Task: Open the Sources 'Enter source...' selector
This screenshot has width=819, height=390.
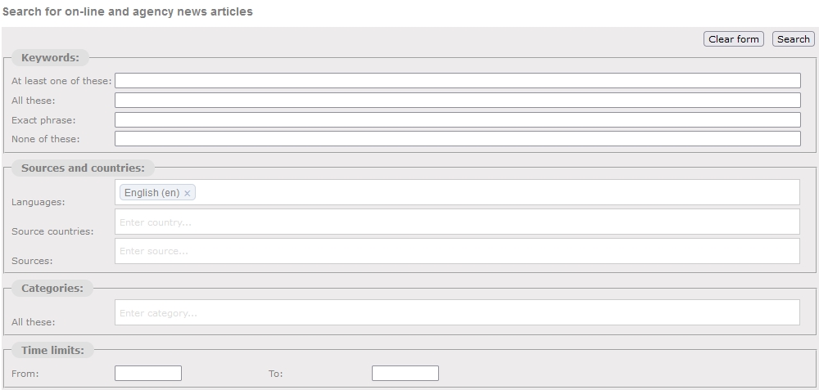Action: point(457,251)
